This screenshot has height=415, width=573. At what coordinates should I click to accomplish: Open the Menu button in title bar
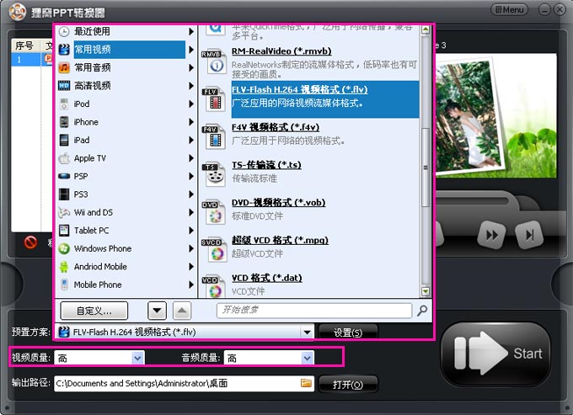coord(509,9)
